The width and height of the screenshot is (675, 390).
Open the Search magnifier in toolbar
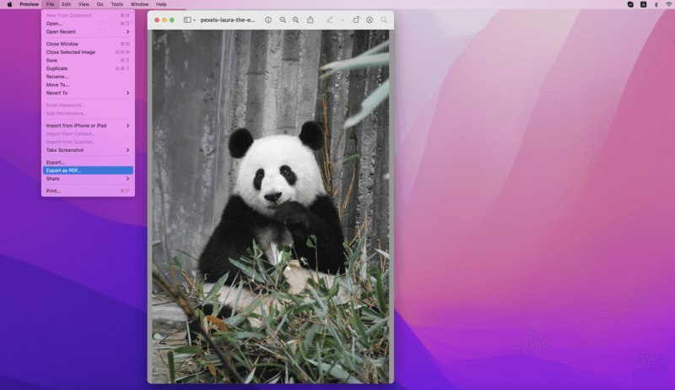click(384, 19)
